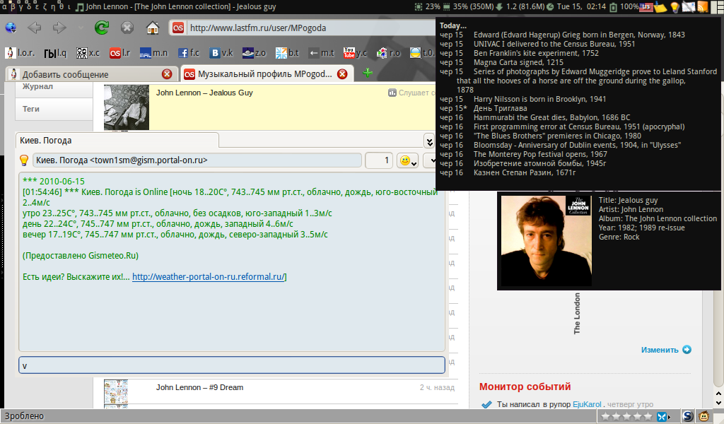The image size is (724, 424).
Task: Open John Lennon – #9 Dream track link
Action: (x=199, y=387)
